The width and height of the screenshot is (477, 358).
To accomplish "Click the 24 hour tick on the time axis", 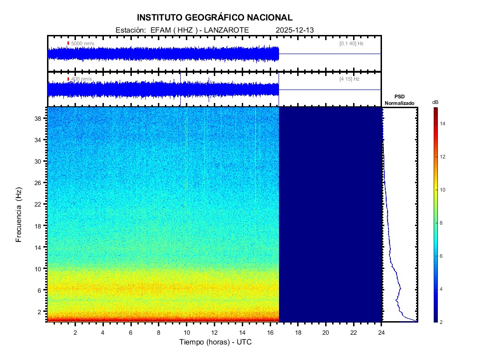I will 381,332.
